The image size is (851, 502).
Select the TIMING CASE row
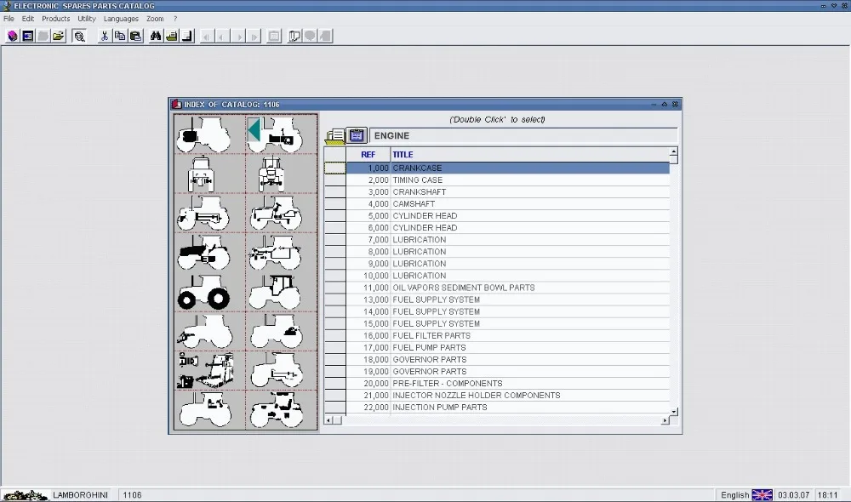coord(507,180)
